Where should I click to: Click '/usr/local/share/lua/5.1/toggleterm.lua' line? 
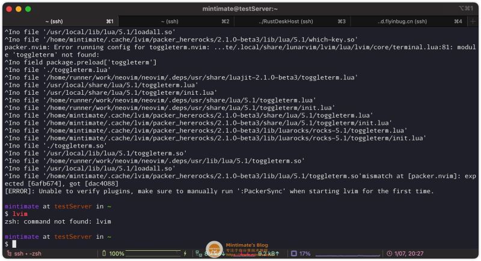[x=101, y=85]
